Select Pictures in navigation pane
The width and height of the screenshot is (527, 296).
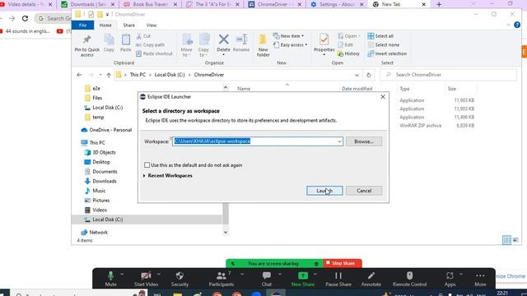(x=100, y=201)
